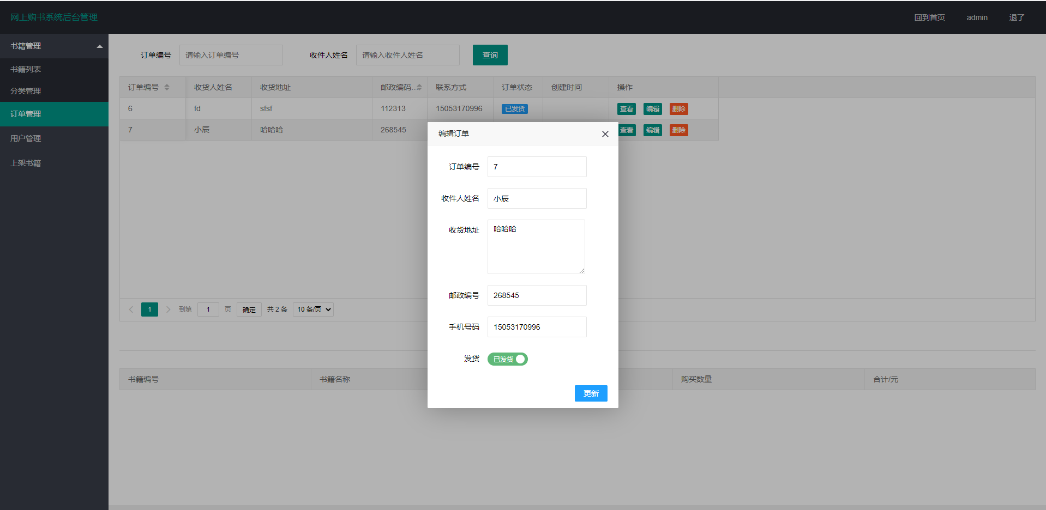Open 书籍列表 in the sidebar
The image size is (1046, 510).
pyautogui.click(x=54, y=69)
